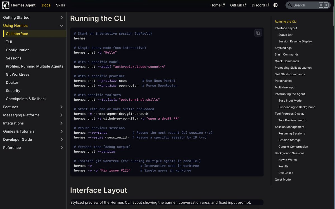
Task: Open the Integrations sidebar section
Action: (x=13, y=123)
